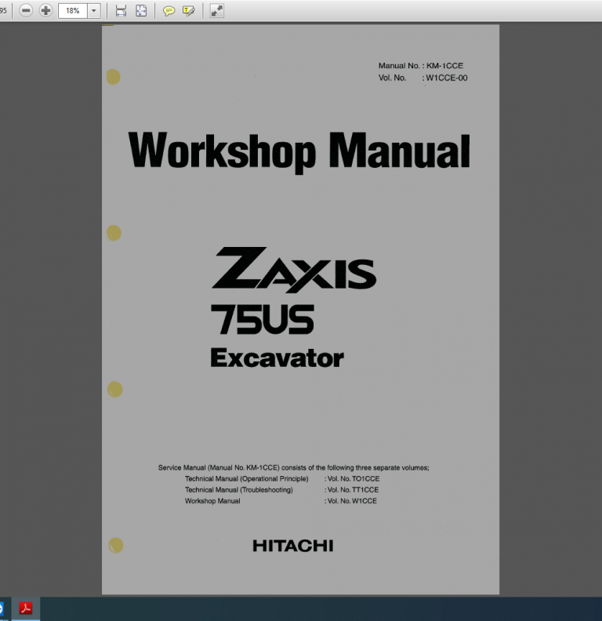602x621 pixels.
Task: Click the ZAXIS logo on the page
Action: pos(294,269)
